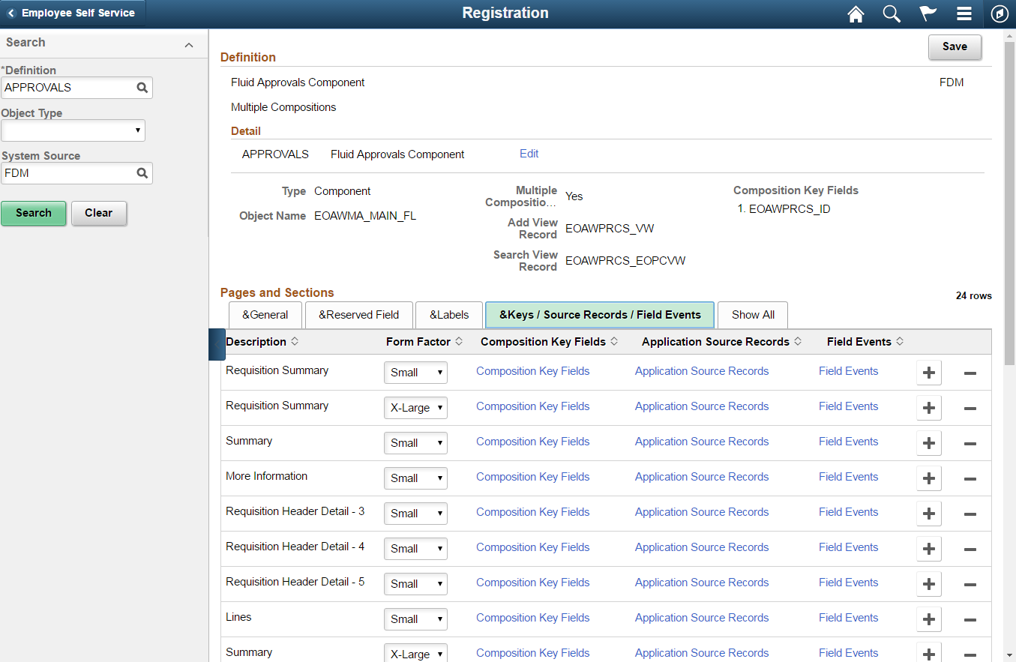This screenshot has width=1016, height=662.
Task: Click the notifications flag icon
Action: coord(928,13)
